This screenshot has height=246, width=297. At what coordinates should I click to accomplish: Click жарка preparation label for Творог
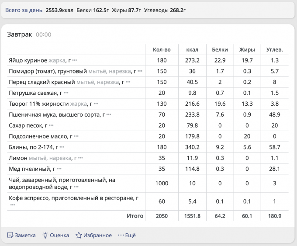[x=78, y=104]
